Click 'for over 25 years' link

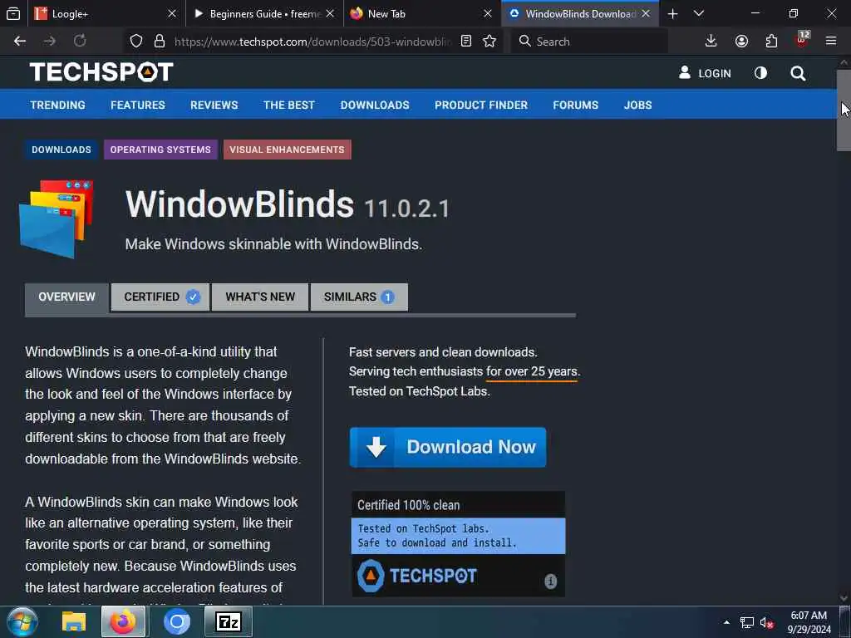click(532, 371)
